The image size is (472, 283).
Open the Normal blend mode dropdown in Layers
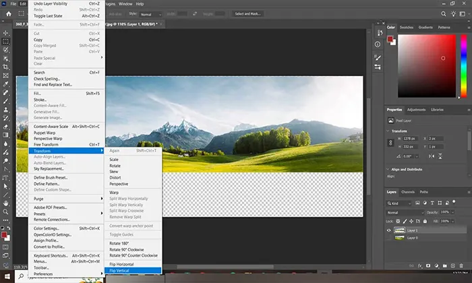405,212
